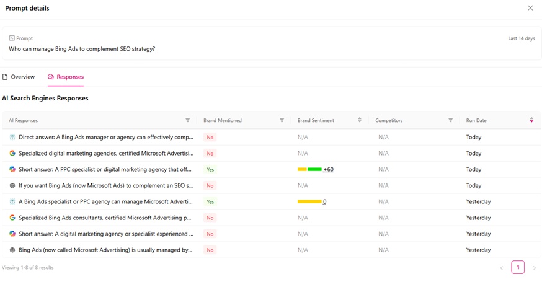The image size is (542, 282).
Task: Click the ChatGPT icon on the 'If you want Bing Ads' row
Action: pos(12,185)
